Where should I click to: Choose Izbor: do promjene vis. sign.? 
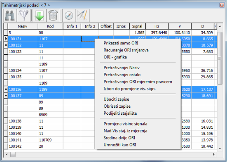(x=129, y=89)
